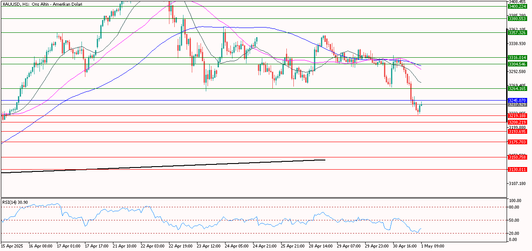Select the 3357.326 green price label

tap(517, 32)
